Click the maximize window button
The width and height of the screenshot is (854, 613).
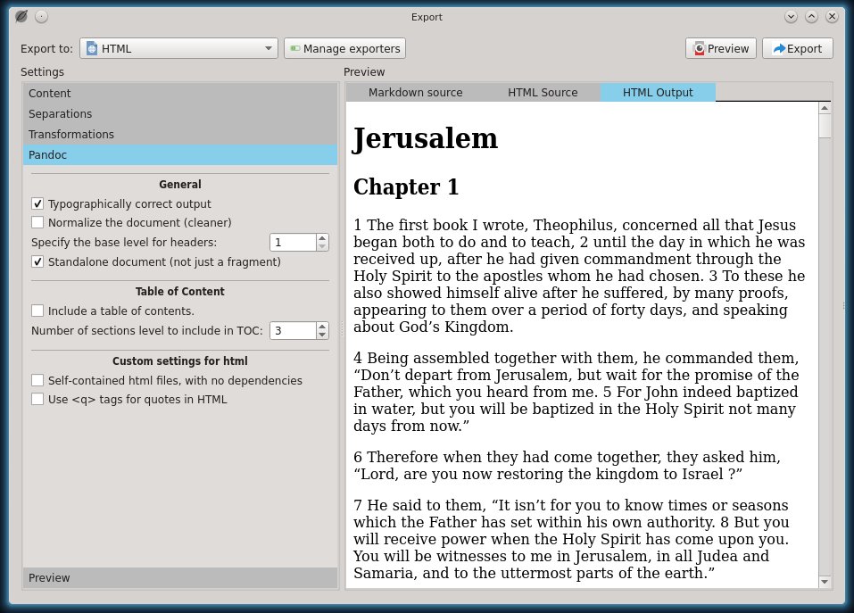click(811, 17)
